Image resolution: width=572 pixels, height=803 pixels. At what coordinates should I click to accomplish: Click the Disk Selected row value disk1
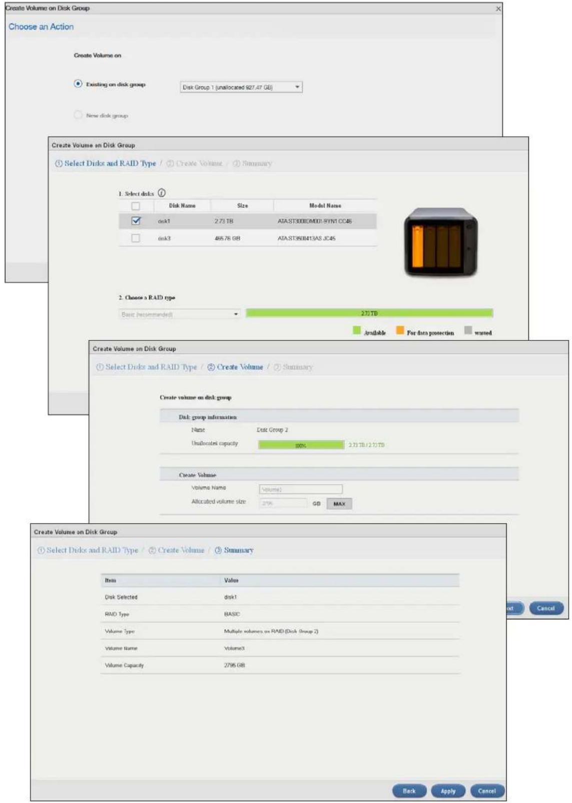[x=230, y=597]
